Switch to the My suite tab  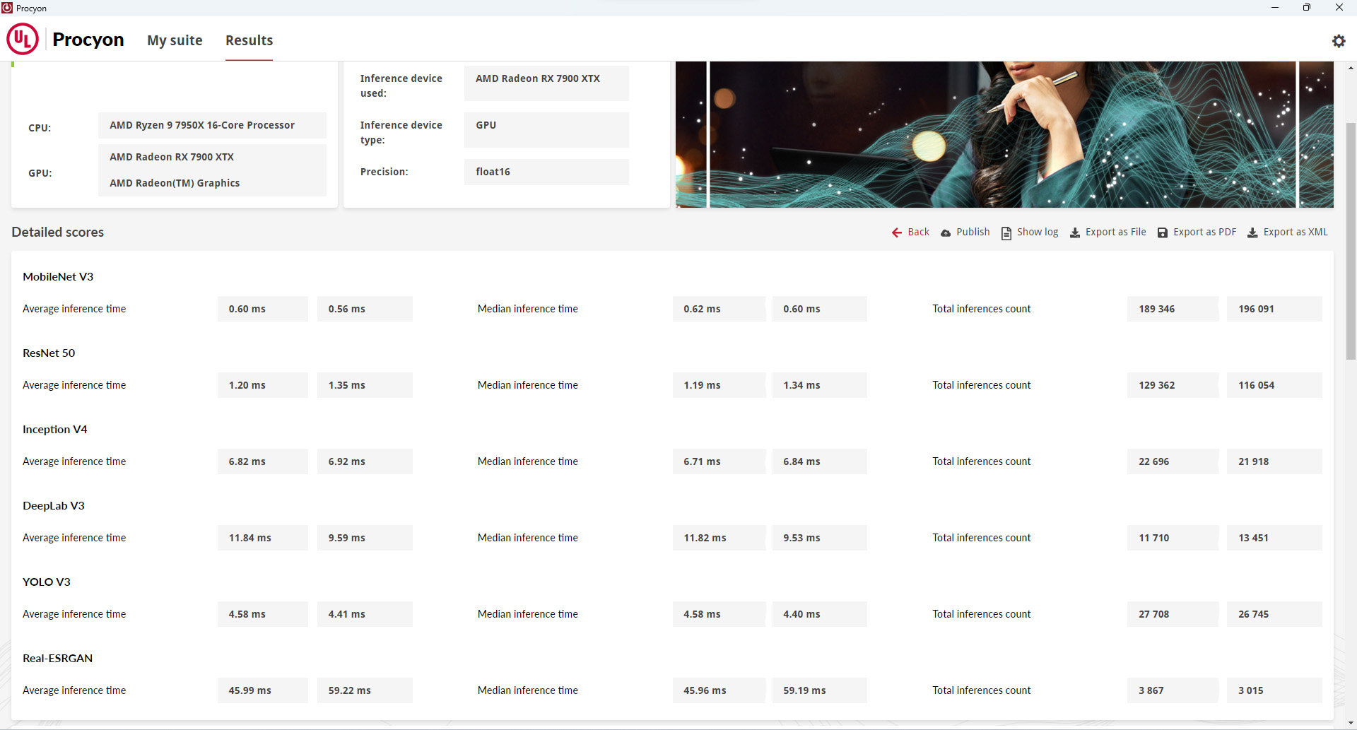[x=175, y=40]
